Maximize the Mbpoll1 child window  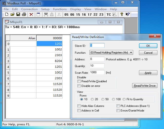[110, 22]
